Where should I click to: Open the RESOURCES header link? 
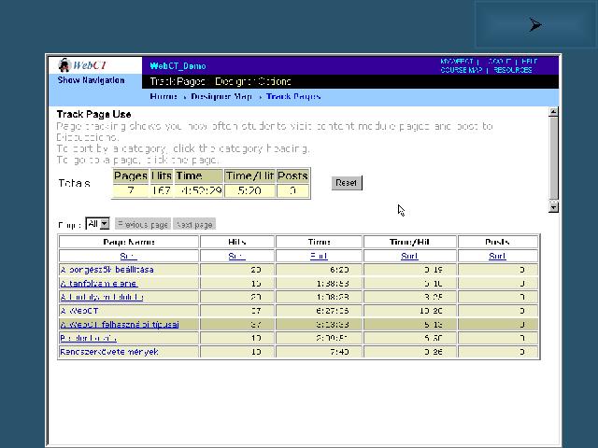coord(513,70)
